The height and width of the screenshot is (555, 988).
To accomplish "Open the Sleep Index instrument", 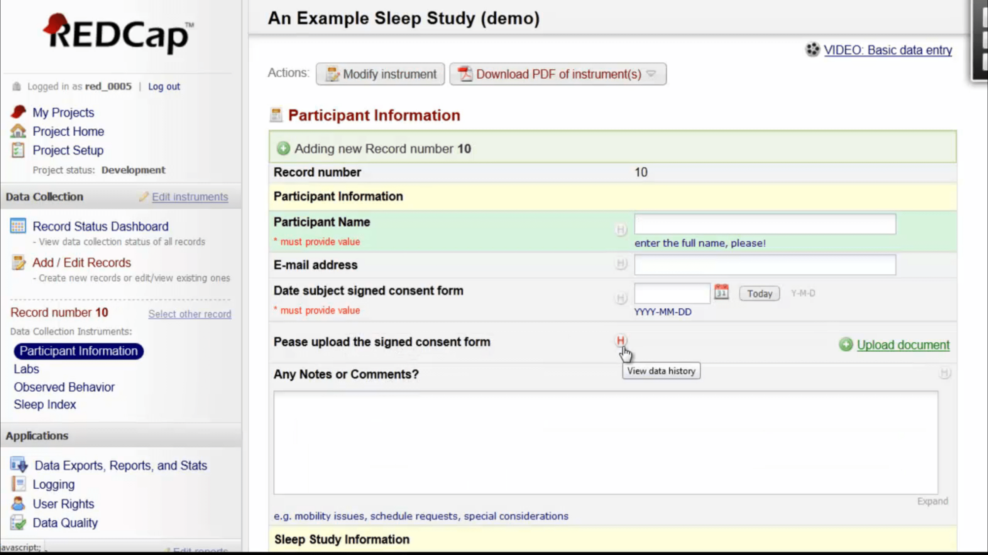I will tap(45, 404).
